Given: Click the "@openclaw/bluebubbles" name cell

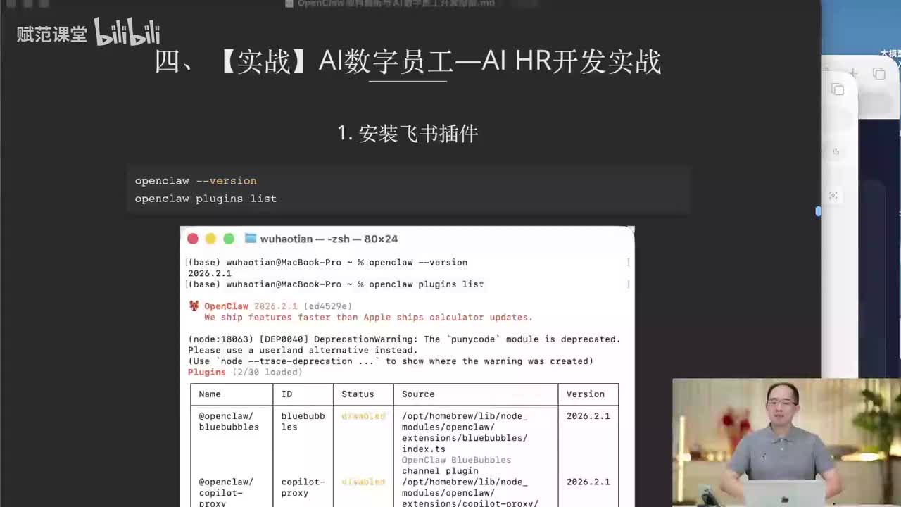Looking at the screenshot, I should [229, 422].
